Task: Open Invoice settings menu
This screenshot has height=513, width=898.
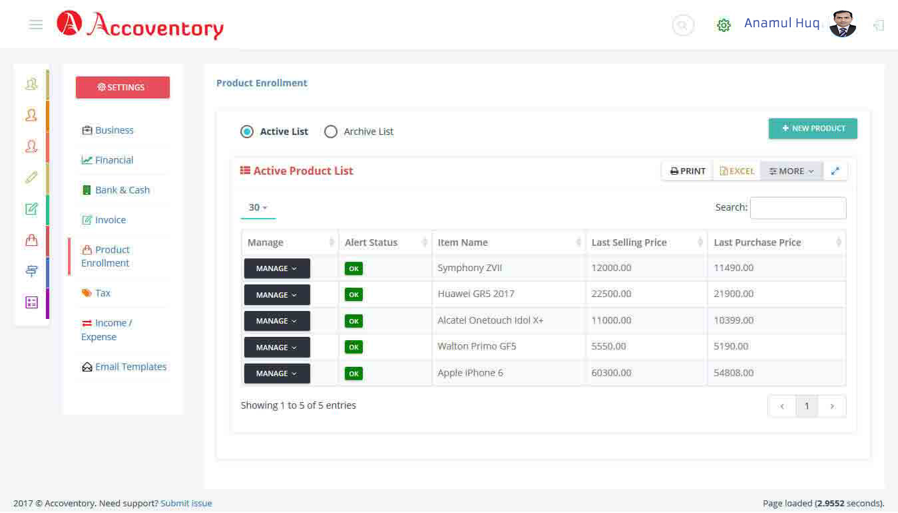Action: click(x=103, y=220)
